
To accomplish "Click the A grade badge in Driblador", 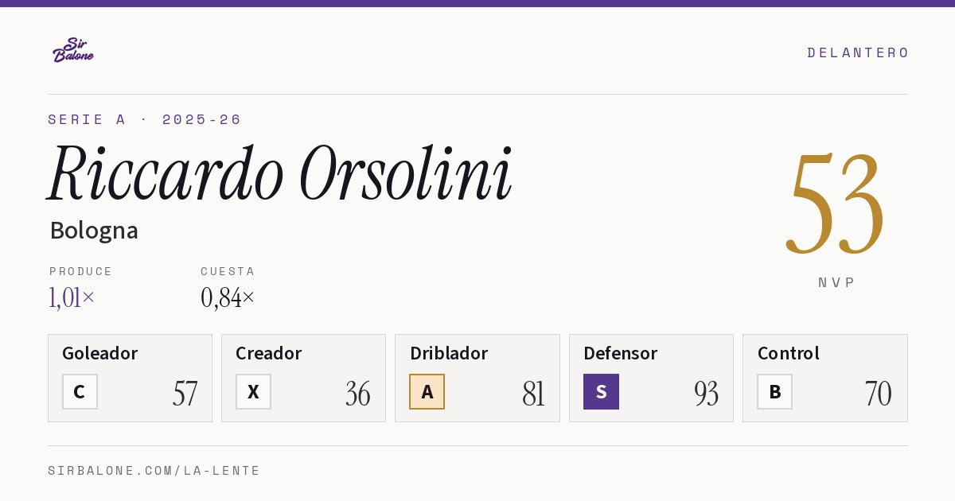I will click(x=427, y=391).
